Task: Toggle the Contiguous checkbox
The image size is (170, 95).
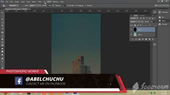Action: 76,5
